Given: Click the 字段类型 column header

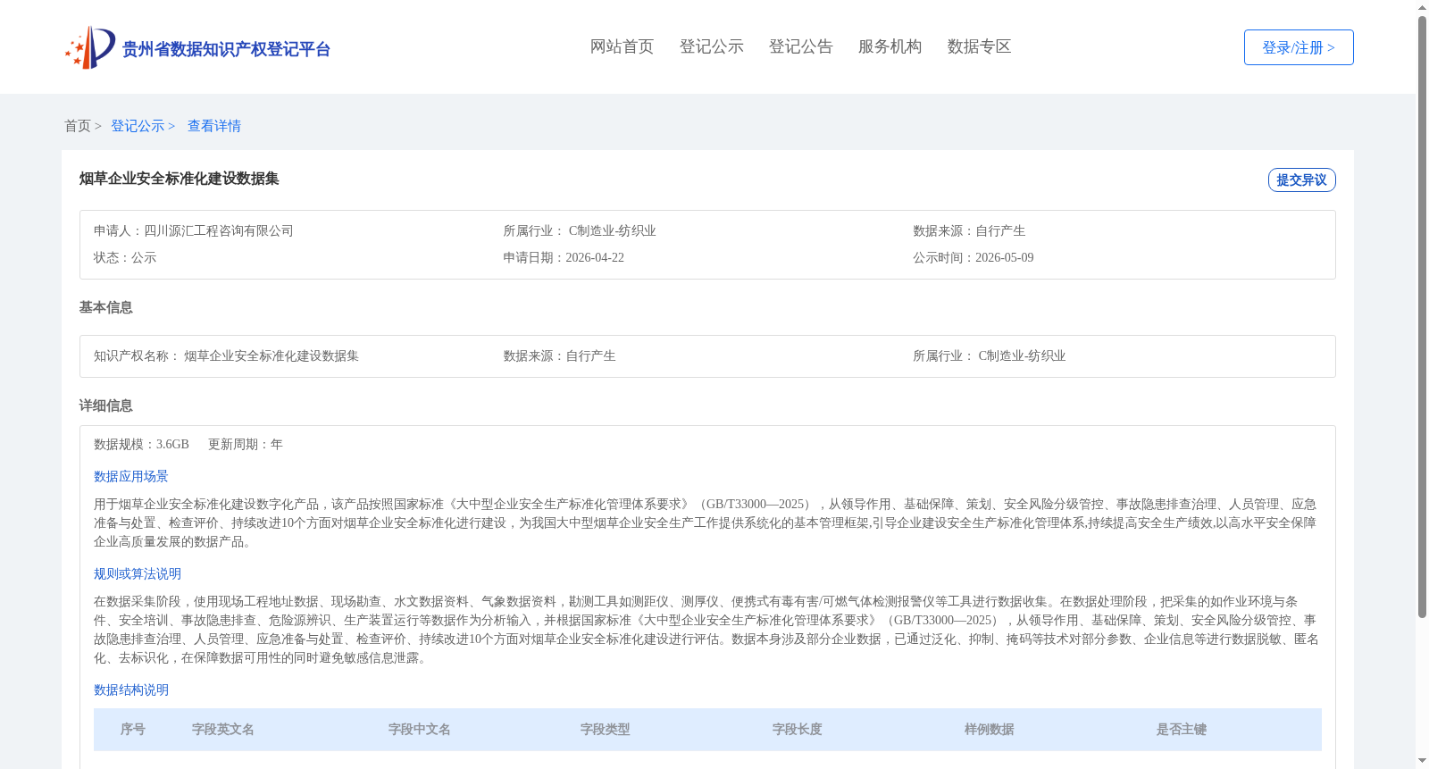Looking at the screenshot, I should [606, 730].
